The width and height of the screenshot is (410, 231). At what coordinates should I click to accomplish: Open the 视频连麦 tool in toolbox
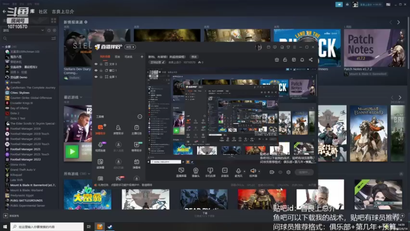tap(100, 146)
